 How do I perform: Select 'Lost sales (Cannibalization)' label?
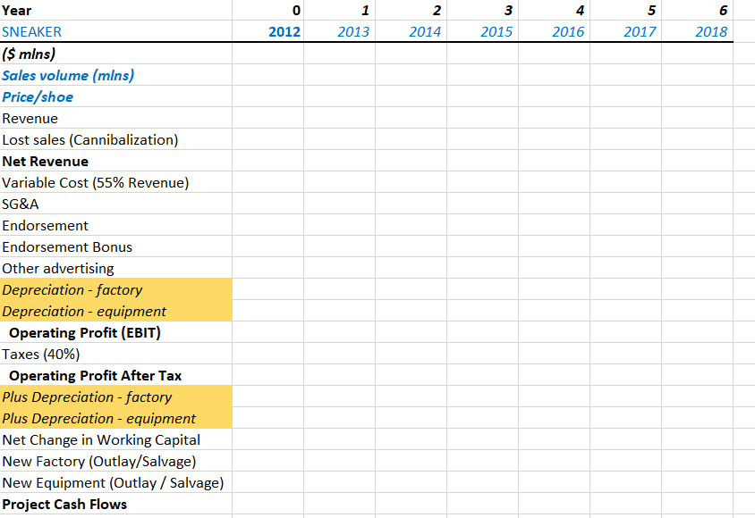pyautogui.click(x=116, y=139)
